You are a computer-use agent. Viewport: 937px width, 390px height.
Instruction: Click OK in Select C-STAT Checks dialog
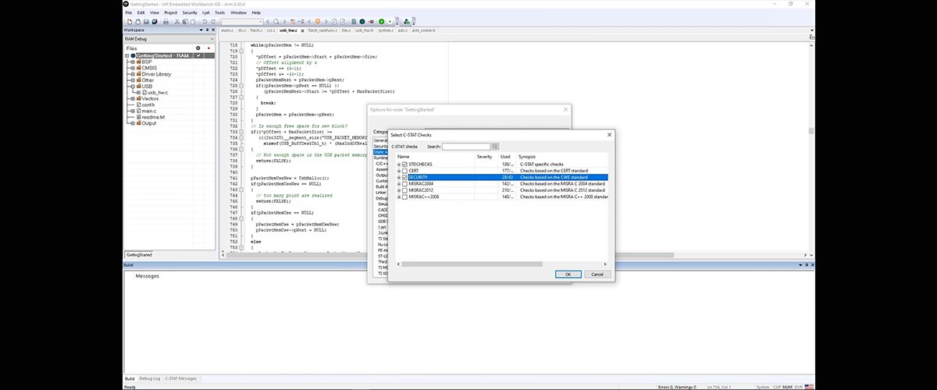568,275
